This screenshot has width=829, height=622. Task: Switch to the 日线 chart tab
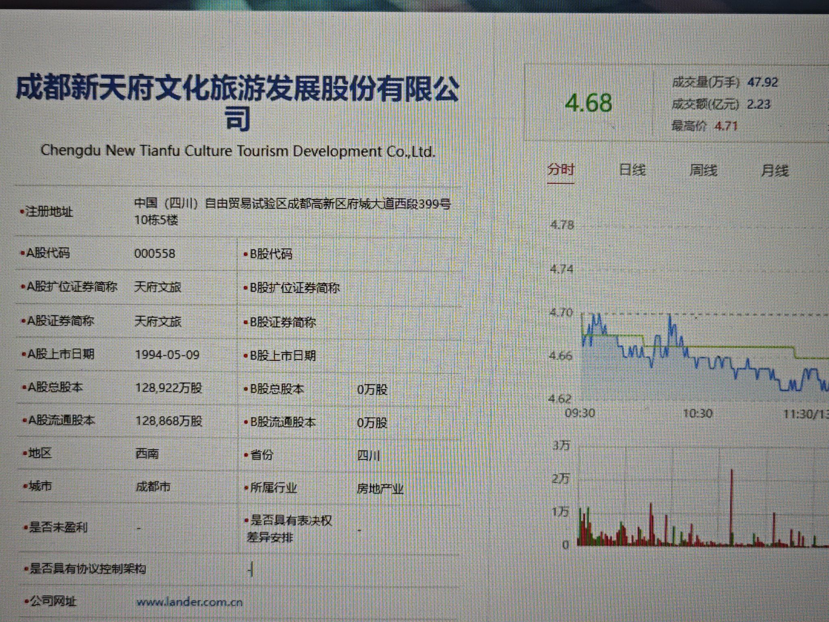coord(632,170)
